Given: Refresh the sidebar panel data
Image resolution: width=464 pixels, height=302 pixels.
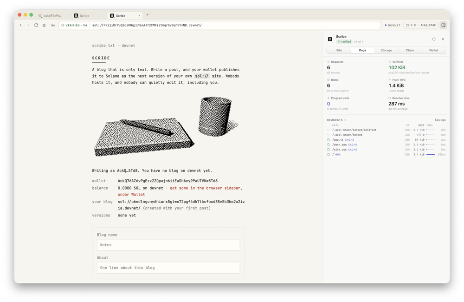Looking at the screenshot, I should pos(434,39).
